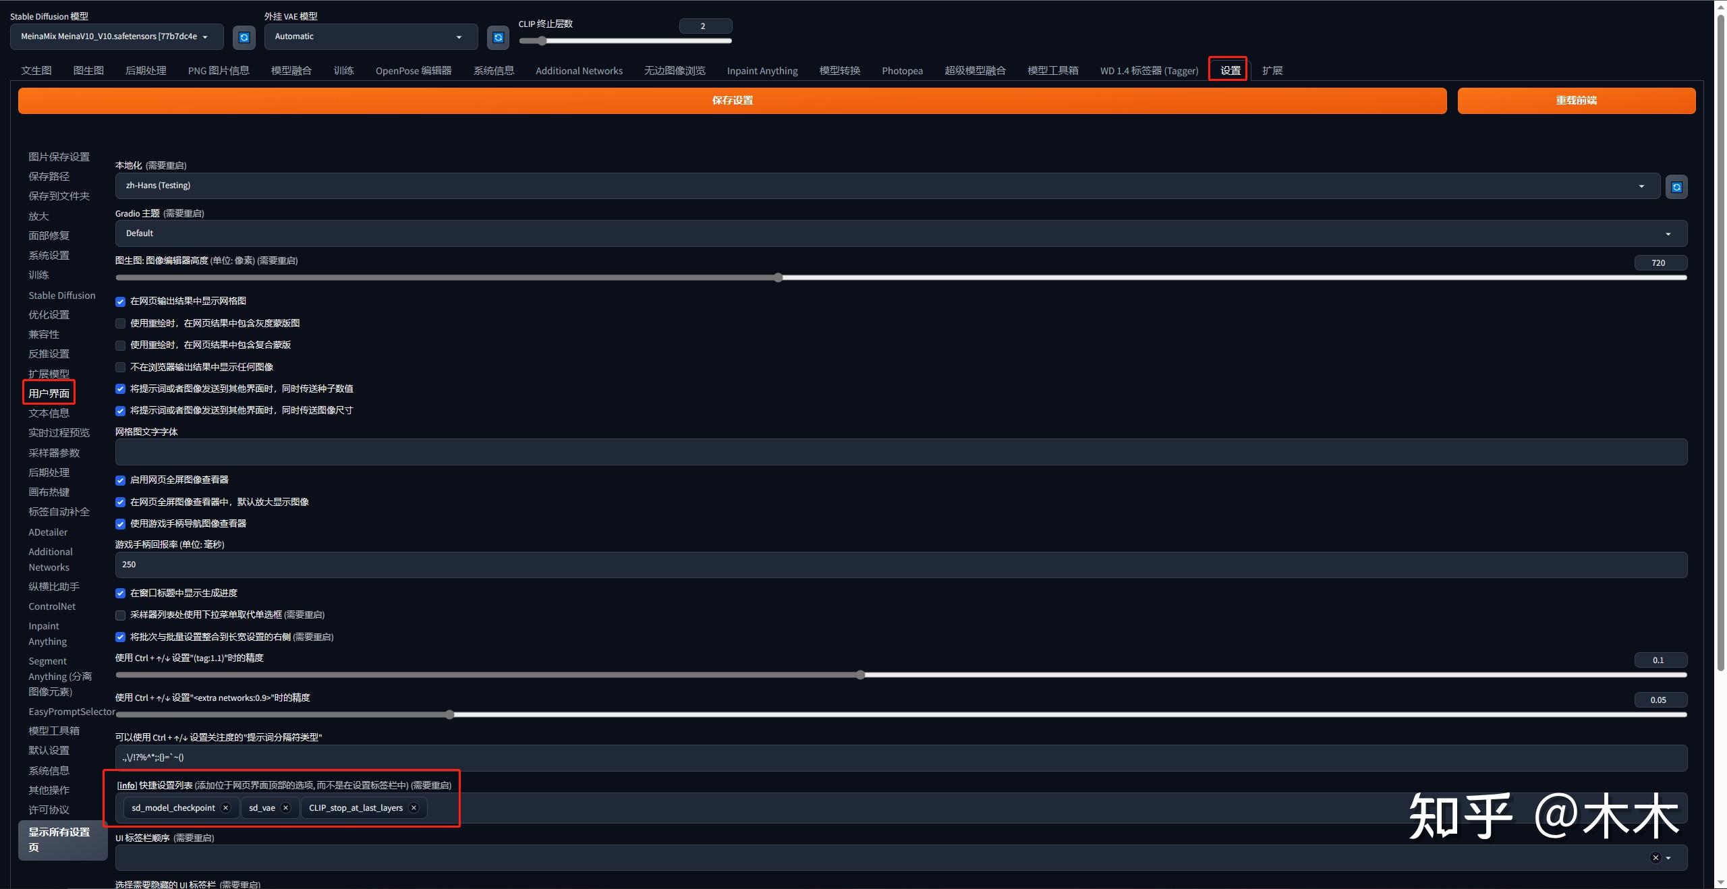
Task: Refresh the localization list icon
Action: pyautogui.click(x=1676, y=187)
